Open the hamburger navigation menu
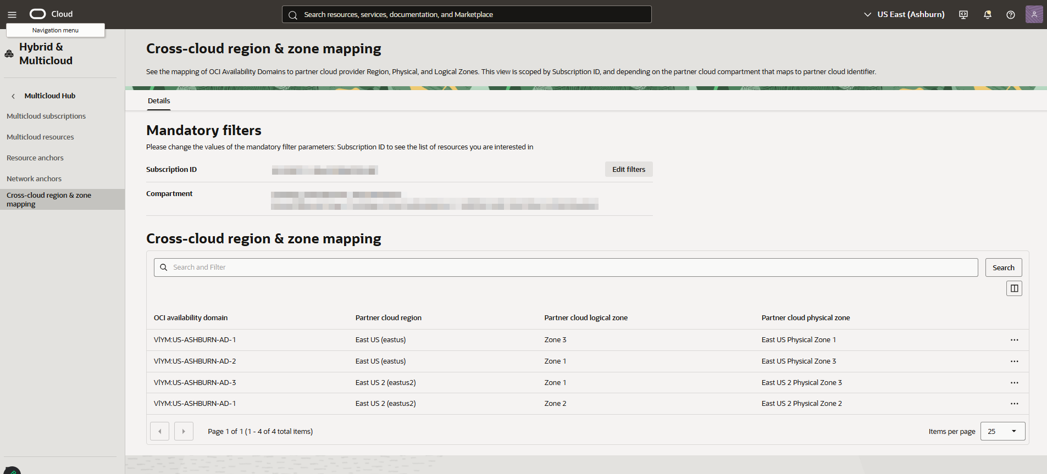The image size is (1047, 474). pyautogui.click(x=12, y=15)
